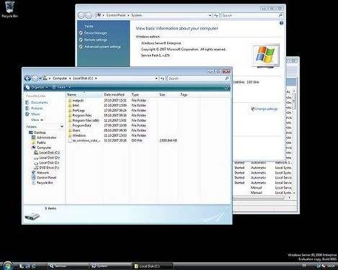Click the arrow after Local Disk (C:) in breadcrumb

96,78
